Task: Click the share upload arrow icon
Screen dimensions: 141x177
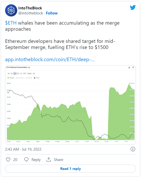Action: (x=49, y=160)
